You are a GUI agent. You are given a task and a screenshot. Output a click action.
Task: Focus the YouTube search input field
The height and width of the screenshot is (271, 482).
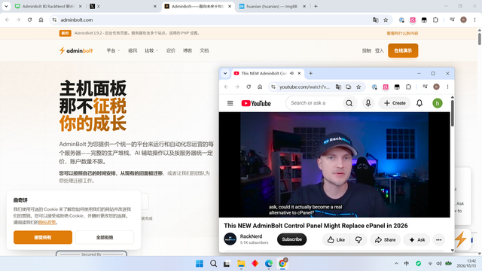click(314, 103)
